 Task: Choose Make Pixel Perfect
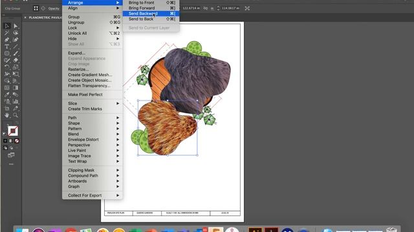93,95
